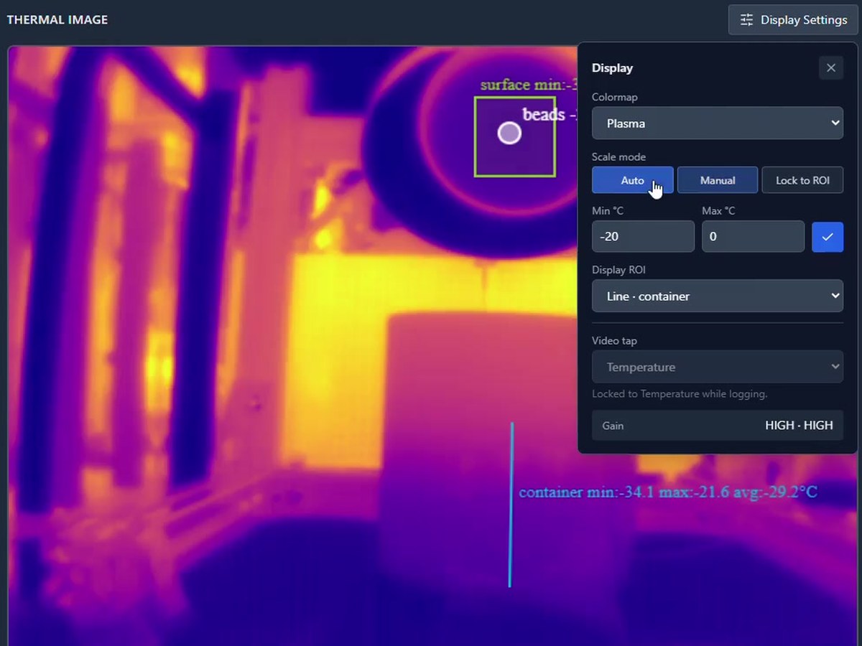Screen dimensions: 862x646
Task: Click the THERMAL IMAGE heading
Action: point(57,20)
